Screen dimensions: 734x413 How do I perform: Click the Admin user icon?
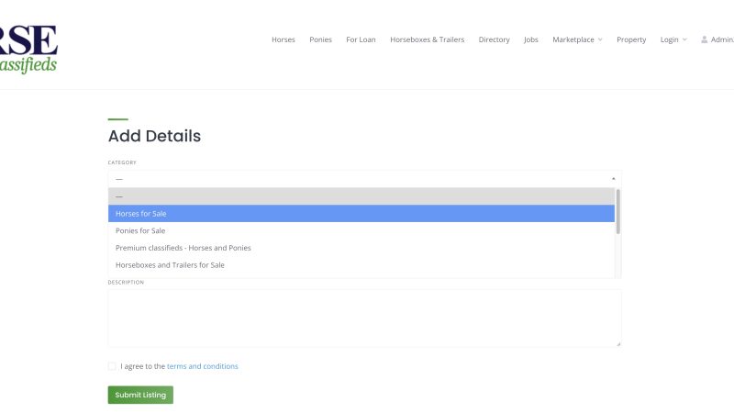[x=704, y=39]
